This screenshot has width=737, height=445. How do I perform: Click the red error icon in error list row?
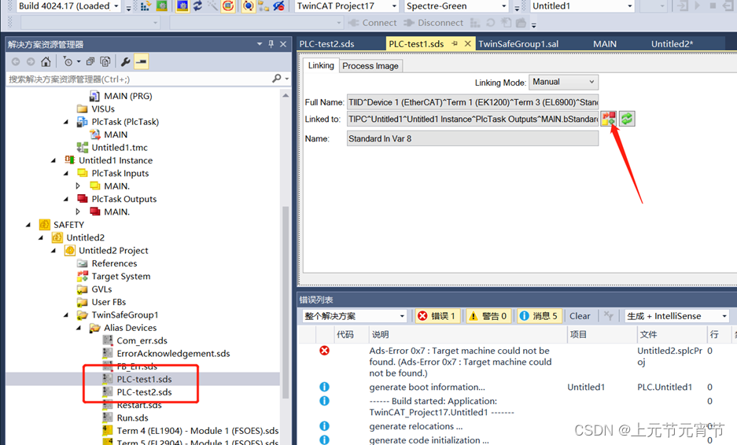pyautogui.click(x=324, y=351)
